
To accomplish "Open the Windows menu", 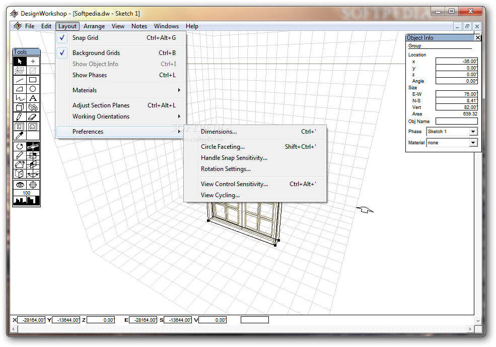I will [x=166, y=26].
